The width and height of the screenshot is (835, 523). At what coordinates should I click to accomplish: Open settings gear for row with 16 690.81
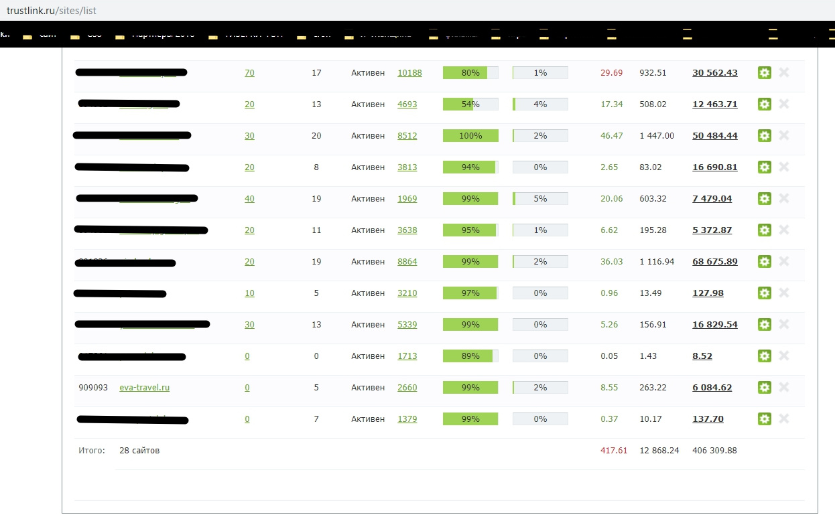click(x=765, y=167)
